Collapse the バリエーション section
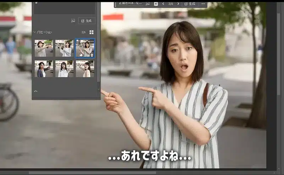The width and height of the screenshot is (284, 175). pyautogui.click(x=35, y=32)
